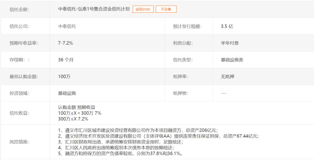Click the --- collateral placeholder value
Screen dimensions: 314x160
(224, 93)
